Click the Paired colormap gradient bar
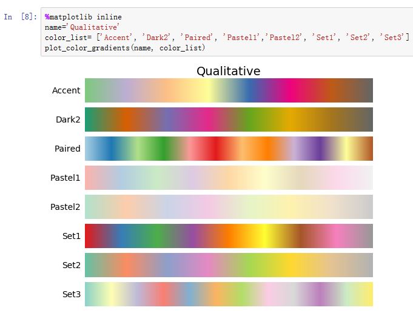The height and width of the screenshot is (313, 413). (229, 149)
